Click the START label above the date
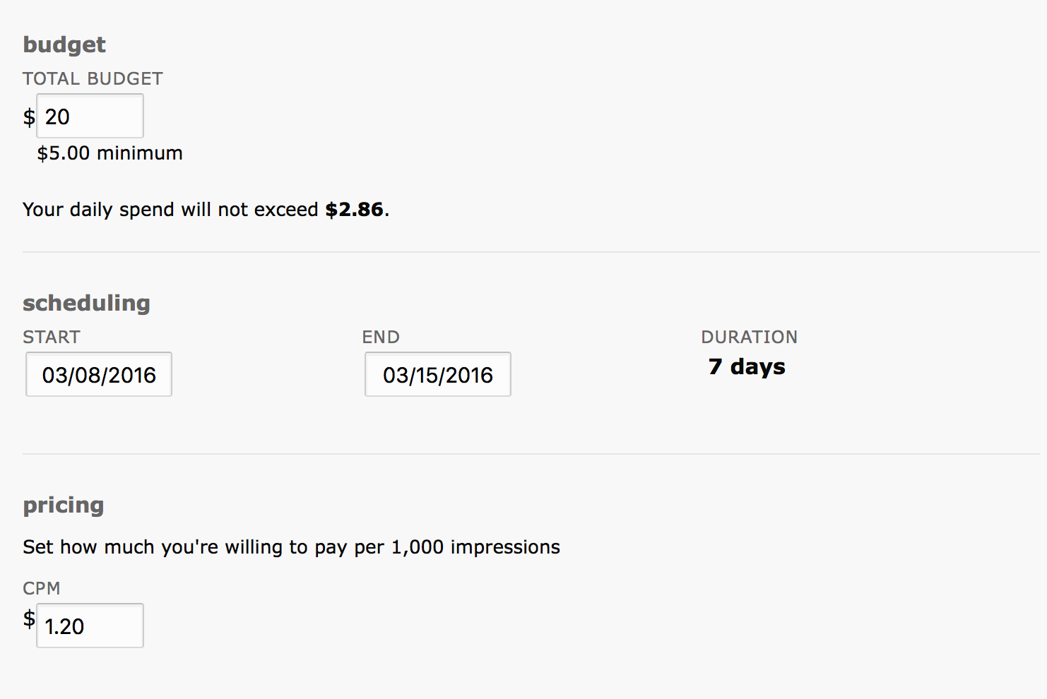Viewport: 1047px width, 699px height. (x=52, y=337)
